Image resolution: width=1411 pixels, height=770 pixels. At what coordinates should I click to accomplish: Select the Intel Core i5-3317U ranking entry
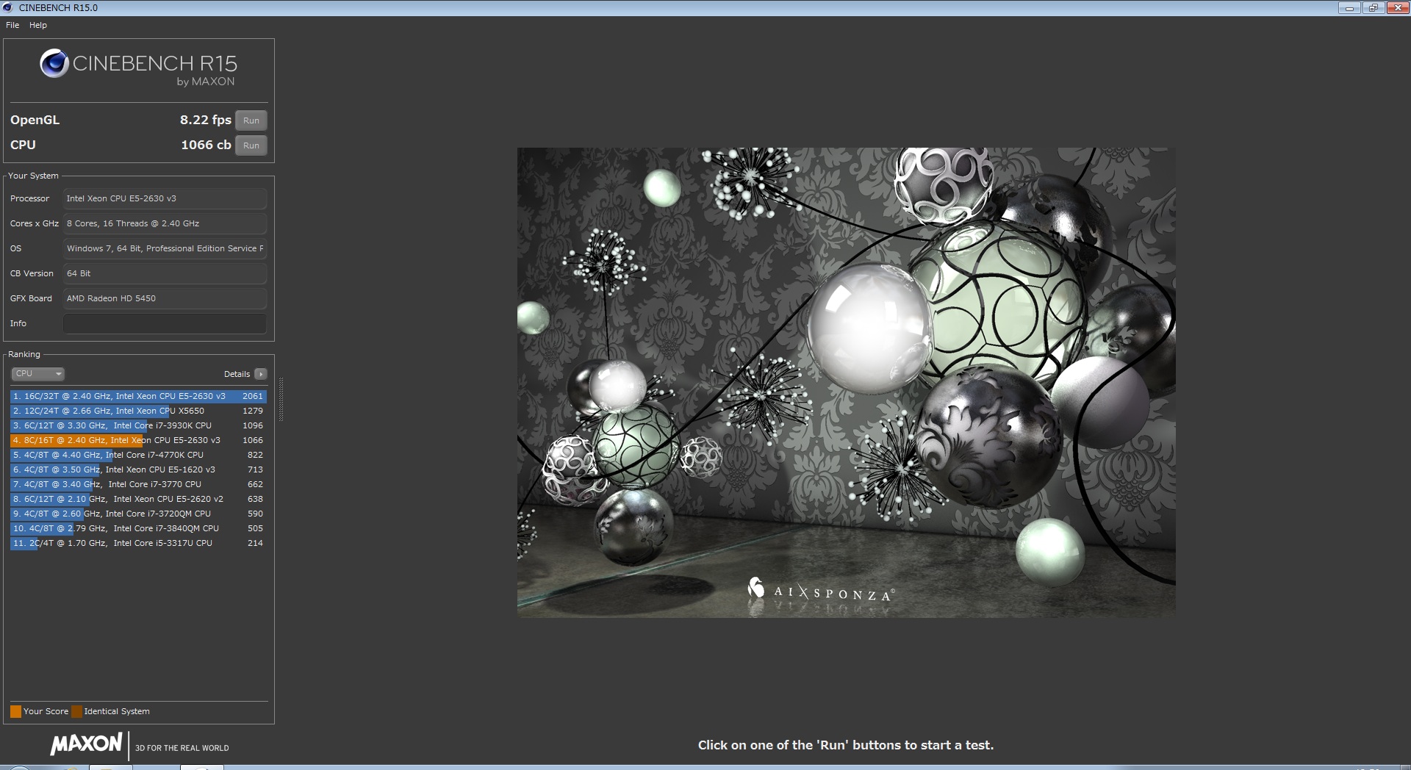coord(137,543)
